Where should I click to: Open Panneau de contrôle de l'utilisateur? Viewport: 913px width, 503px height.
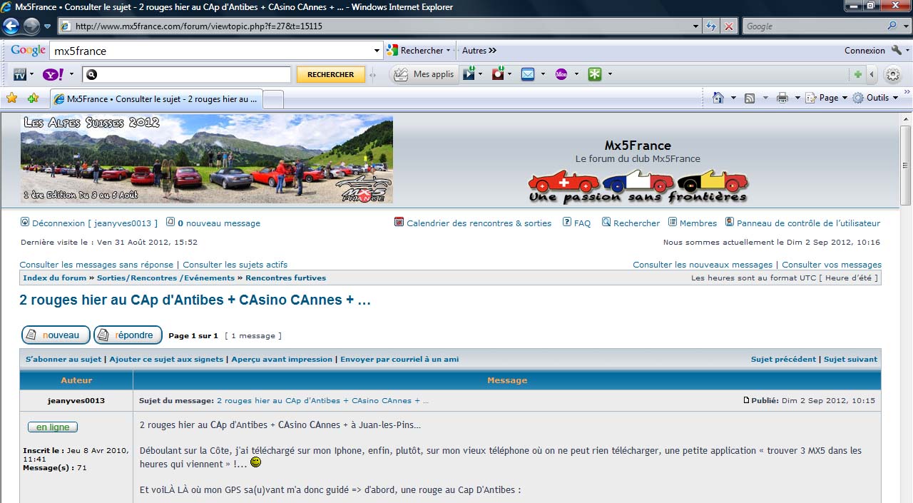point(808,223)
